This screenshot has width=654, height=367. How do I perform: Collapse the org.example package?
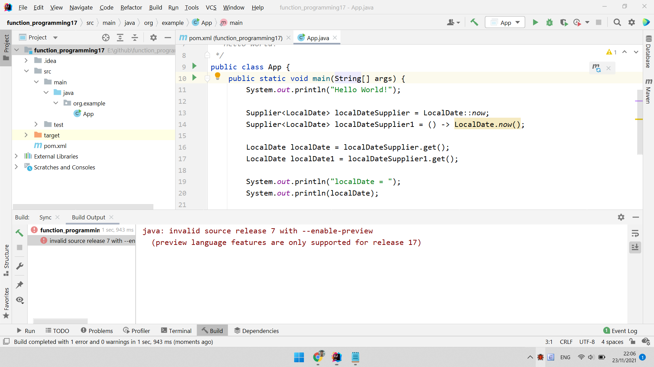click(56, 103)
